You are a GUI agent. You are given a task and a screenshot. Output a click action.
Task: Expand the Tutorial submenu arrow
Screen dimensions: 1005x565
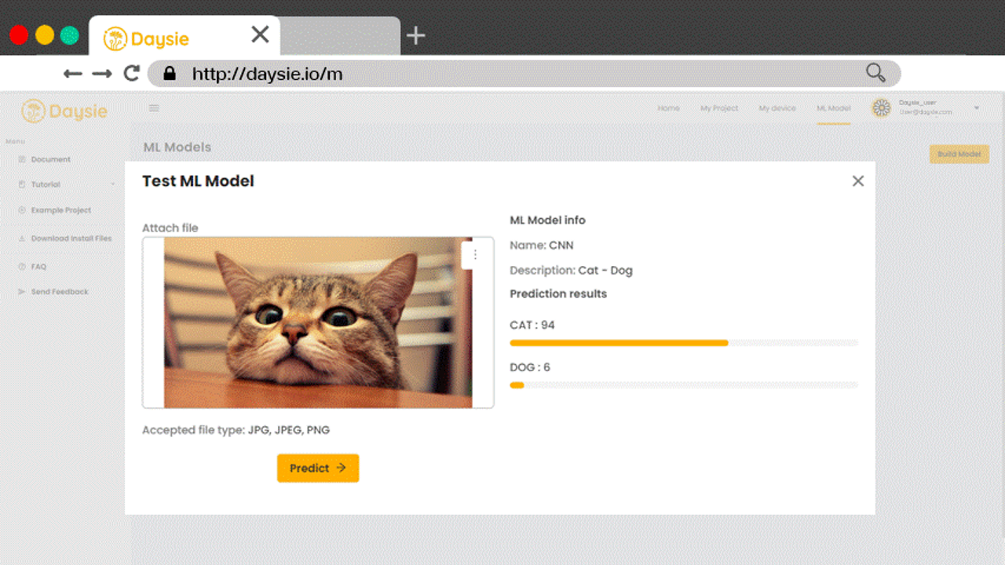click(x=112, y=184)
